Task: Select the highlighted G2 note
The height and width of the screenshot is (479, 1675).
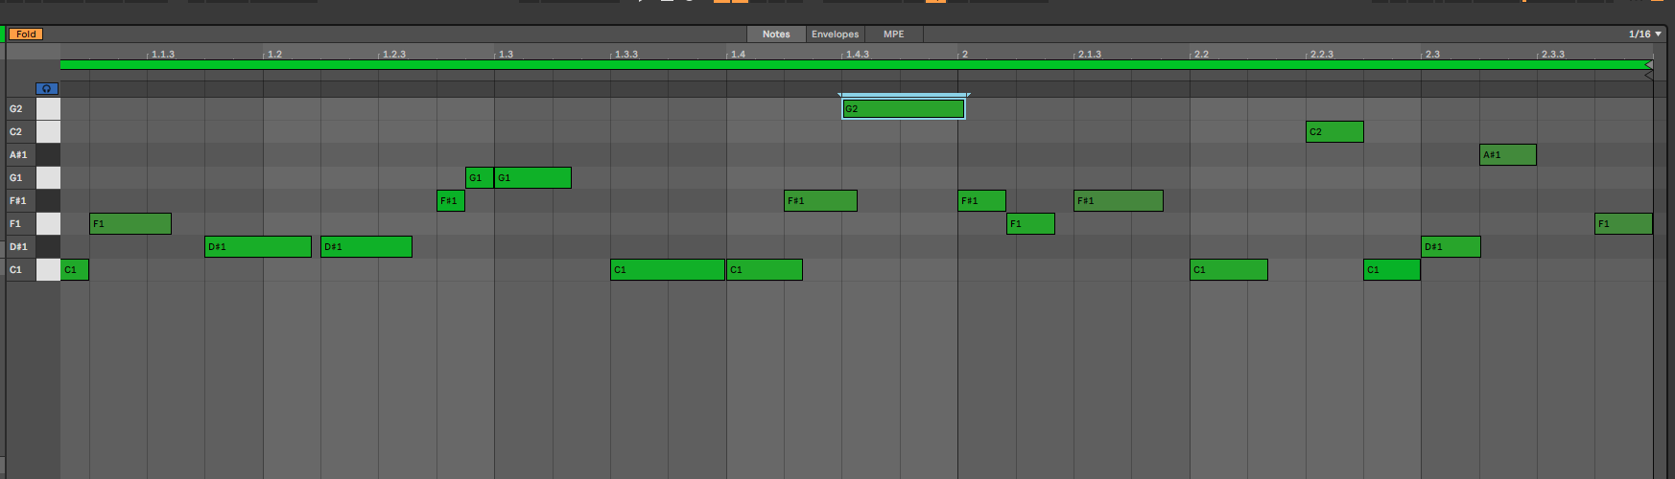Action: (903, 109)
